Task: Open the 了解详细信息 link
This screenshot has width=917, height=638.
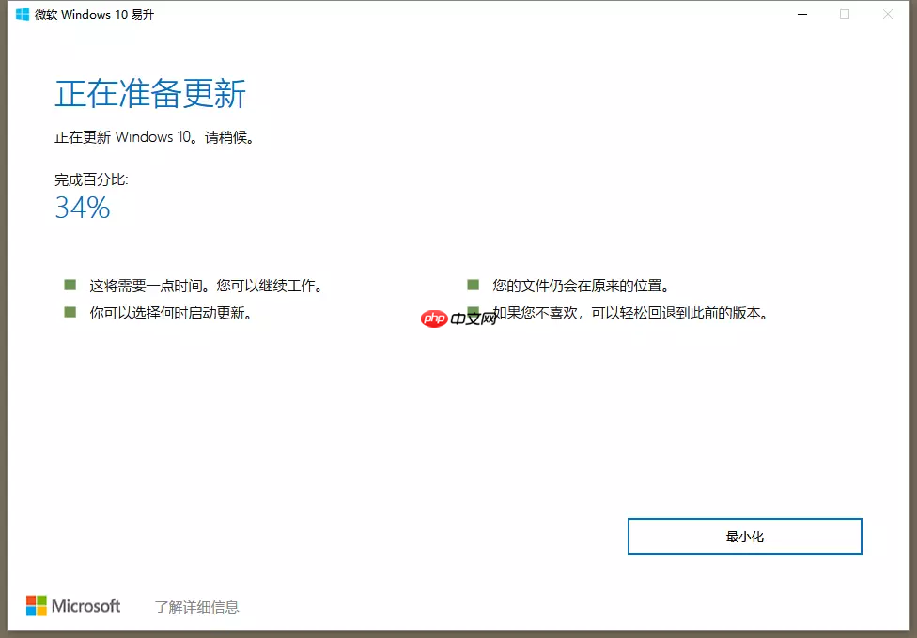Action: 196,606
